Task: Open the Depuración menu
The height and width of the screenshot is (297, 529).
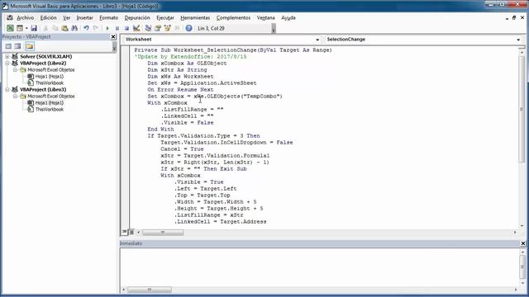Action: (137, 18)
